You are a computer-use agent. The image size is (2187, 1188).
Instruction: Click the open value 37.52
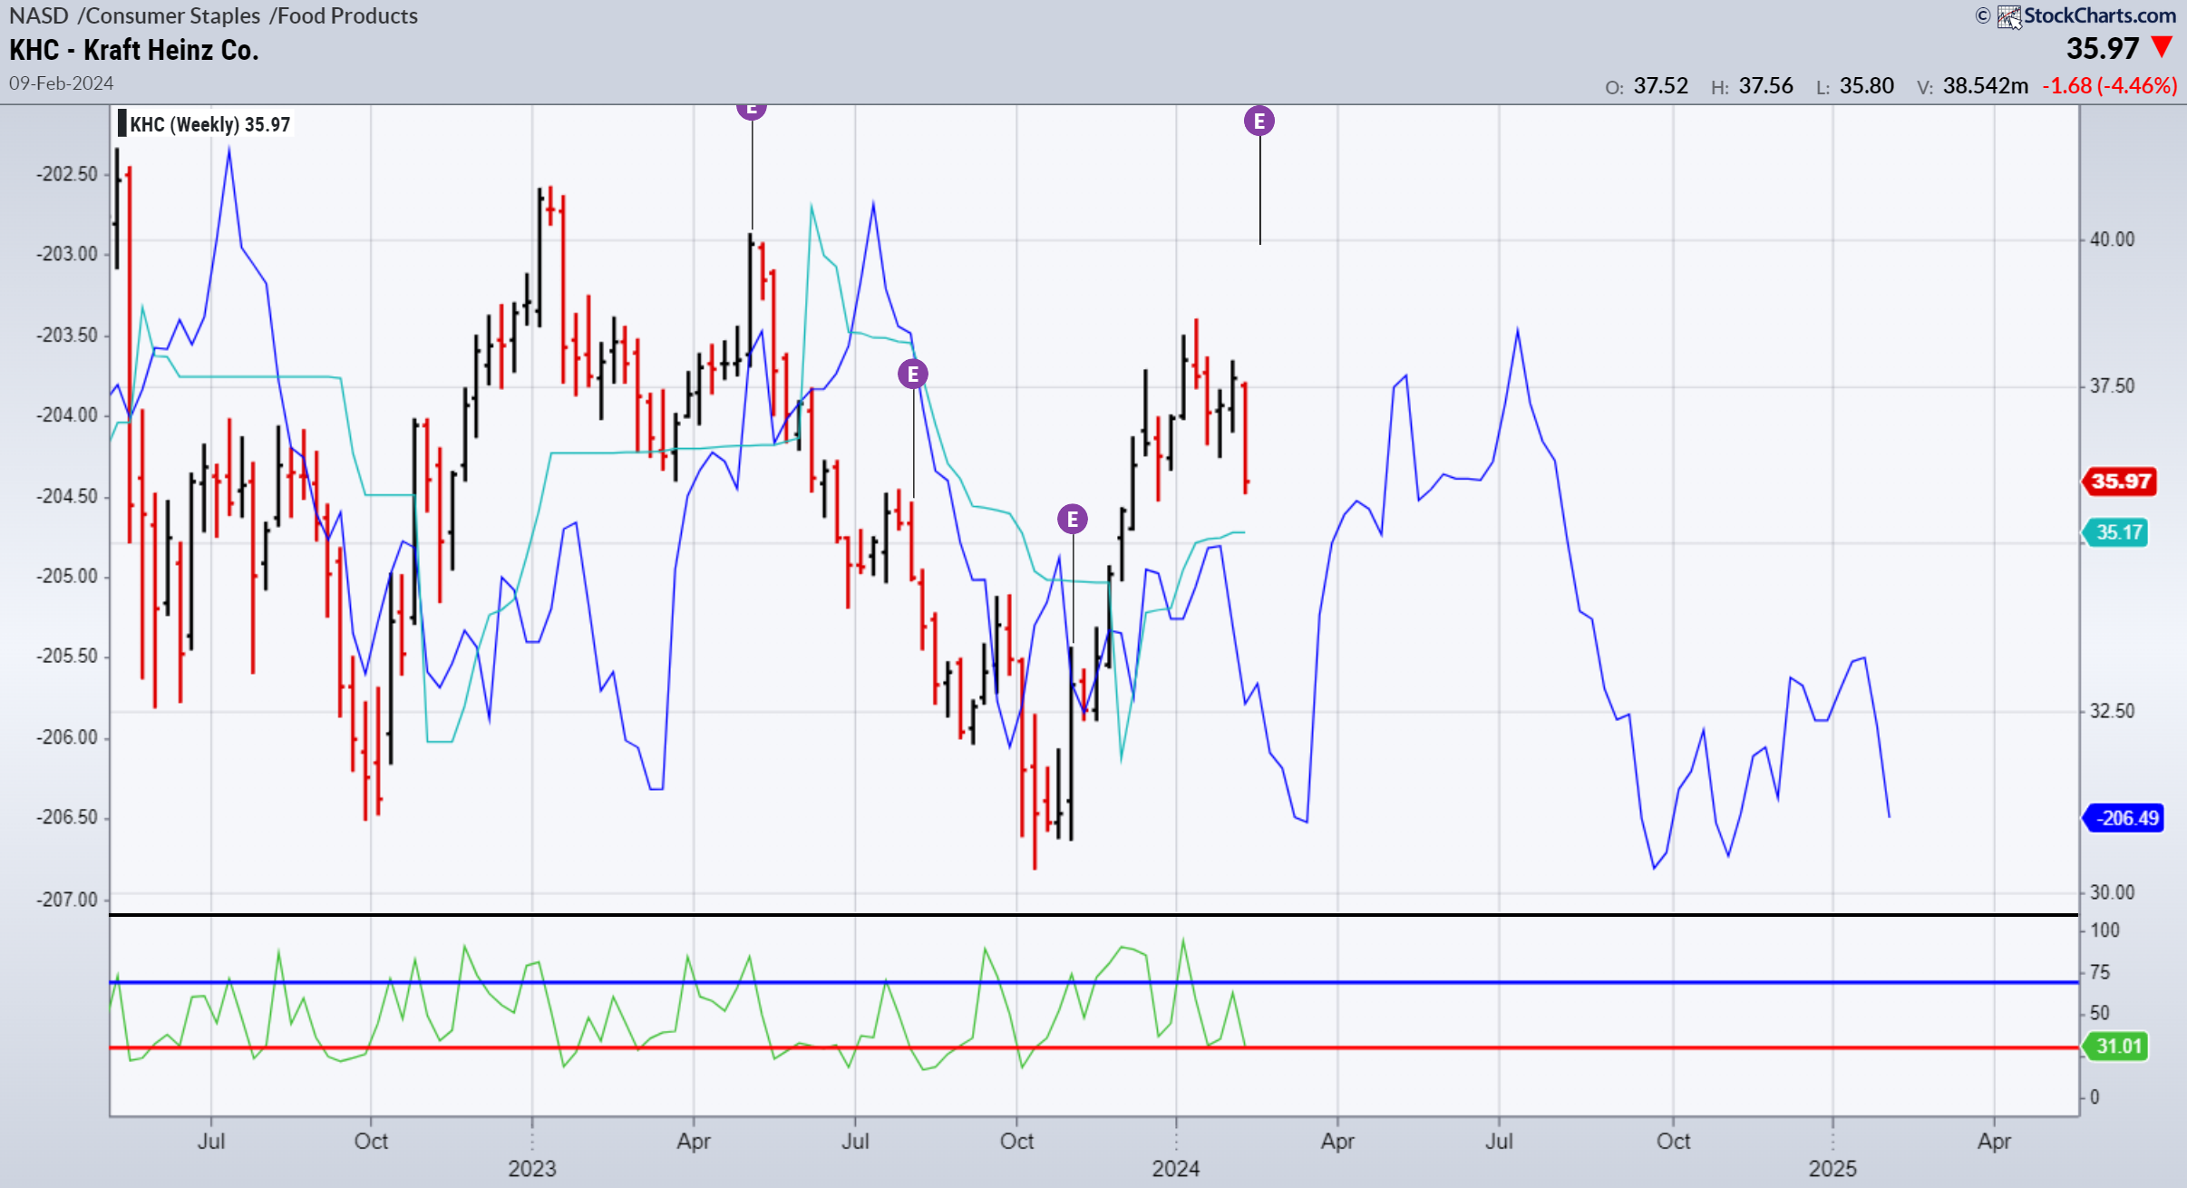[1661, 86]
